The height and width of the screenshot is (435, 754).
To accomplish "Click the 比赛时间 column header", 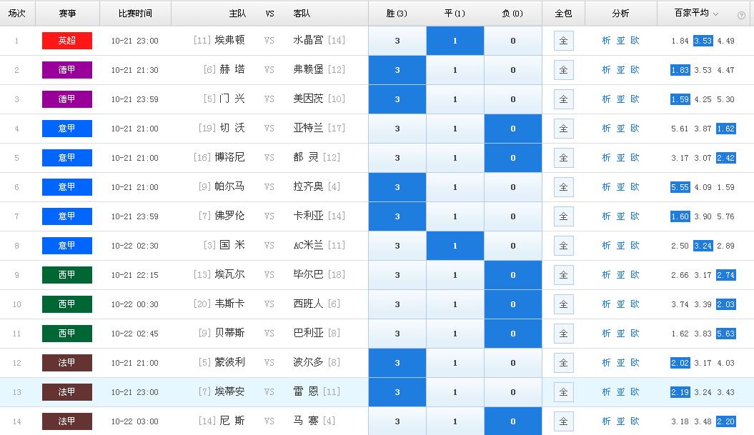I will [x=135, y=14].
